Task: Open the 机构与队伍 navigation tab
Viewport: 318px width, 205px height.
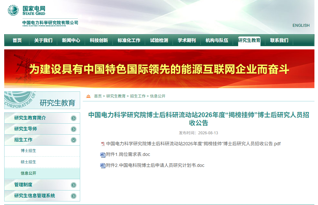Action: point(217,40)
